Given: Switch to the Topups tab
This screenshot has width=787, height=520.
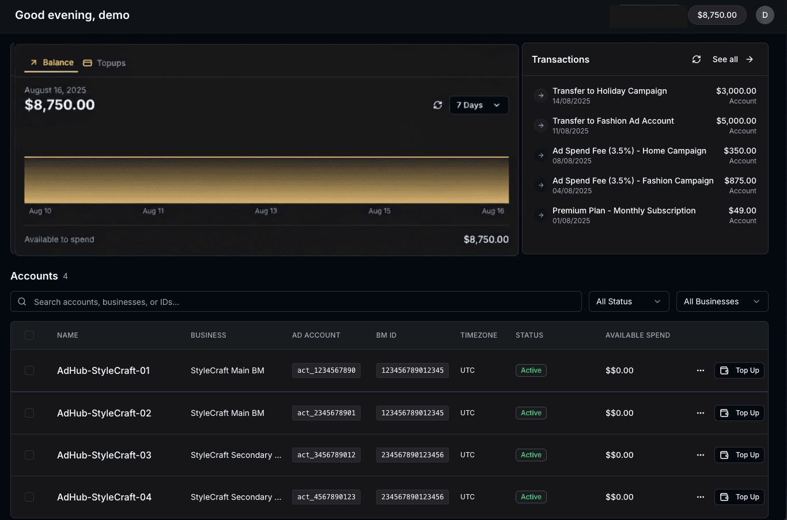Looking at the screenshot, I should [104, 63].
